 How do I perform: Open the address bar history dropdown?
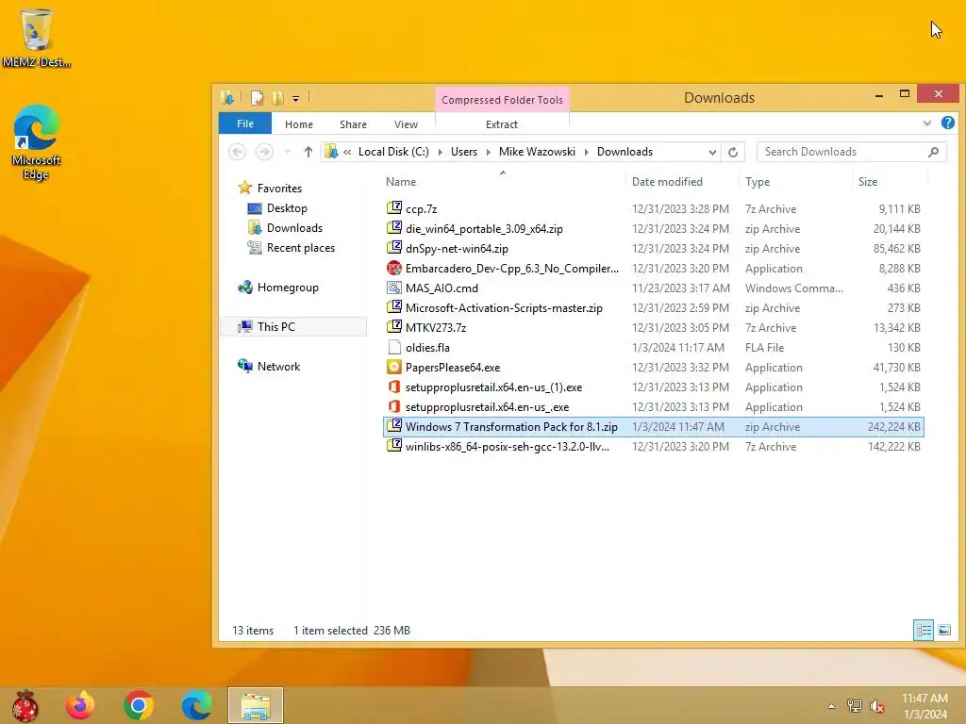point(712,152)
